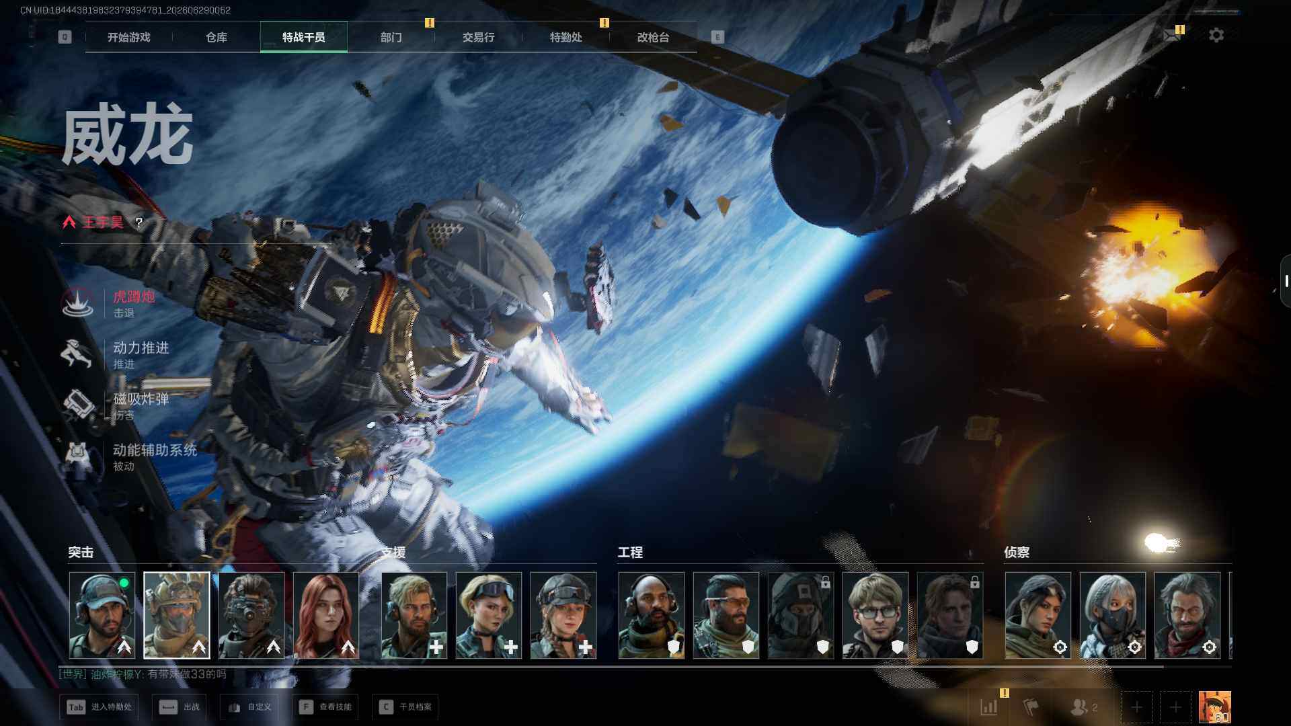Select the 特战干员 tab
Image resolution: width=1291 pixels, height=726 pixels.
click(x=303, y=37)
